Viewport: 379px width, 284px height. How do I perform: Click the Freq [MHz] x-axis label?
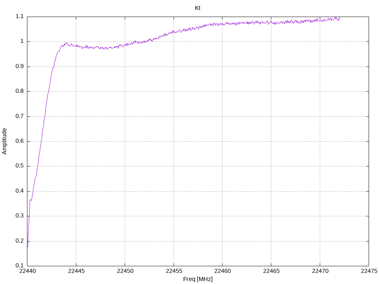click(x=198, y=279)
